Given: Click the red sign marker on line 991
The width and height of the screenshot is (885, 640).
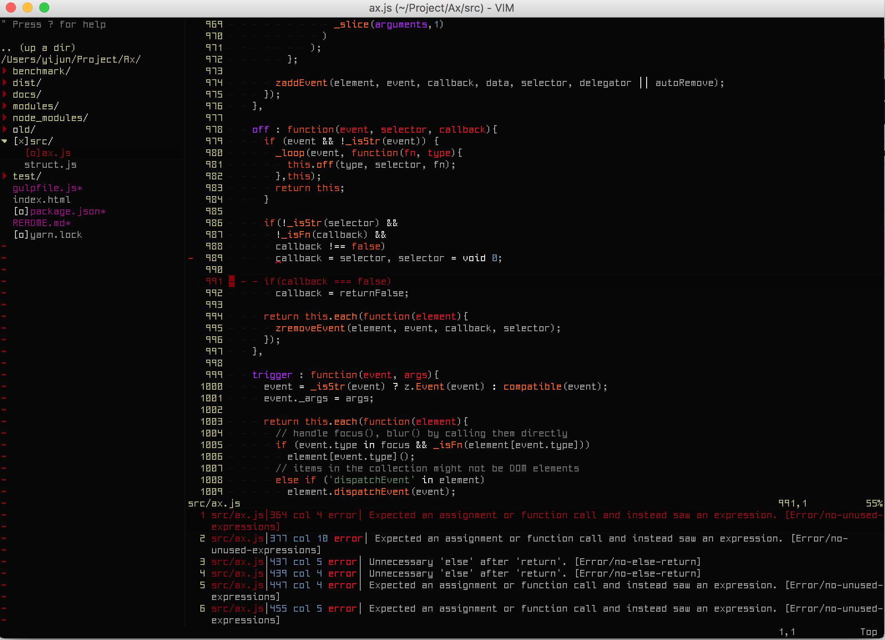Looking at the screenshot, I should [x=232, y=282].
